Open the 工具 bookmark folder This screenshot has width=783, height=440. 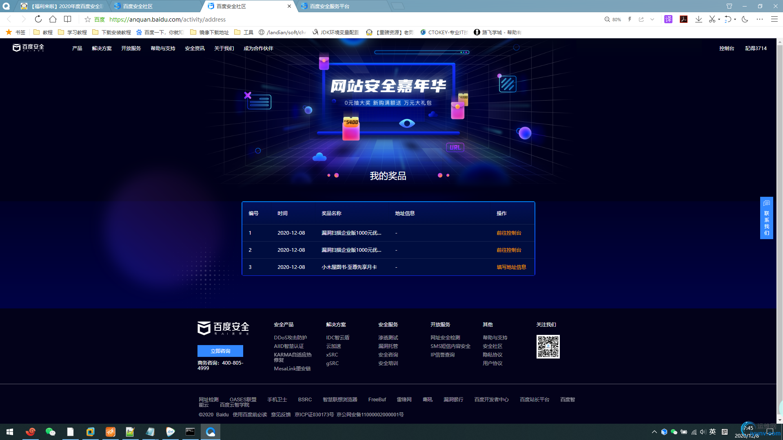(x=244, y=32)
